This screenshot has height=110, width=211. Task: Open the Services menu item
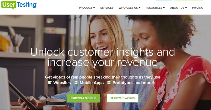tap(107, 8)
